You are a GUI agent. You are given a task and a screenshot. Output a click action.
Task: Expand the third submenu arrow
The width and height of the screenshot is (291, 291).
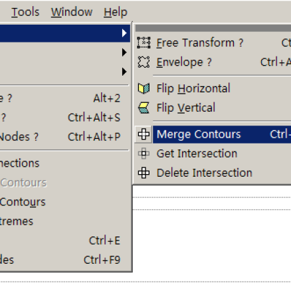coord(124,72)
